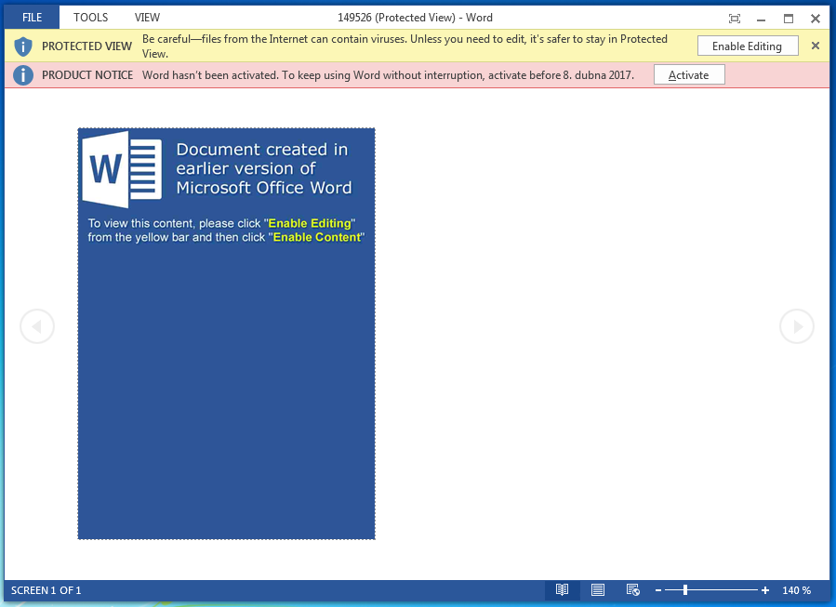Go to the previous screen arrow
This screenshot has height=607, width=836.
pyautogui.click(x=37, y=326)
